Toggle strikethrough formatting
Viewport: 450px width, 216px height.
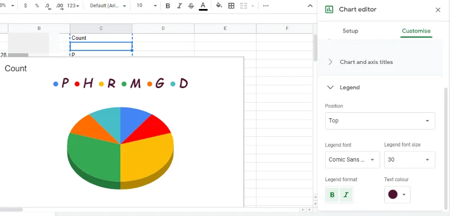tap(191, 6)
